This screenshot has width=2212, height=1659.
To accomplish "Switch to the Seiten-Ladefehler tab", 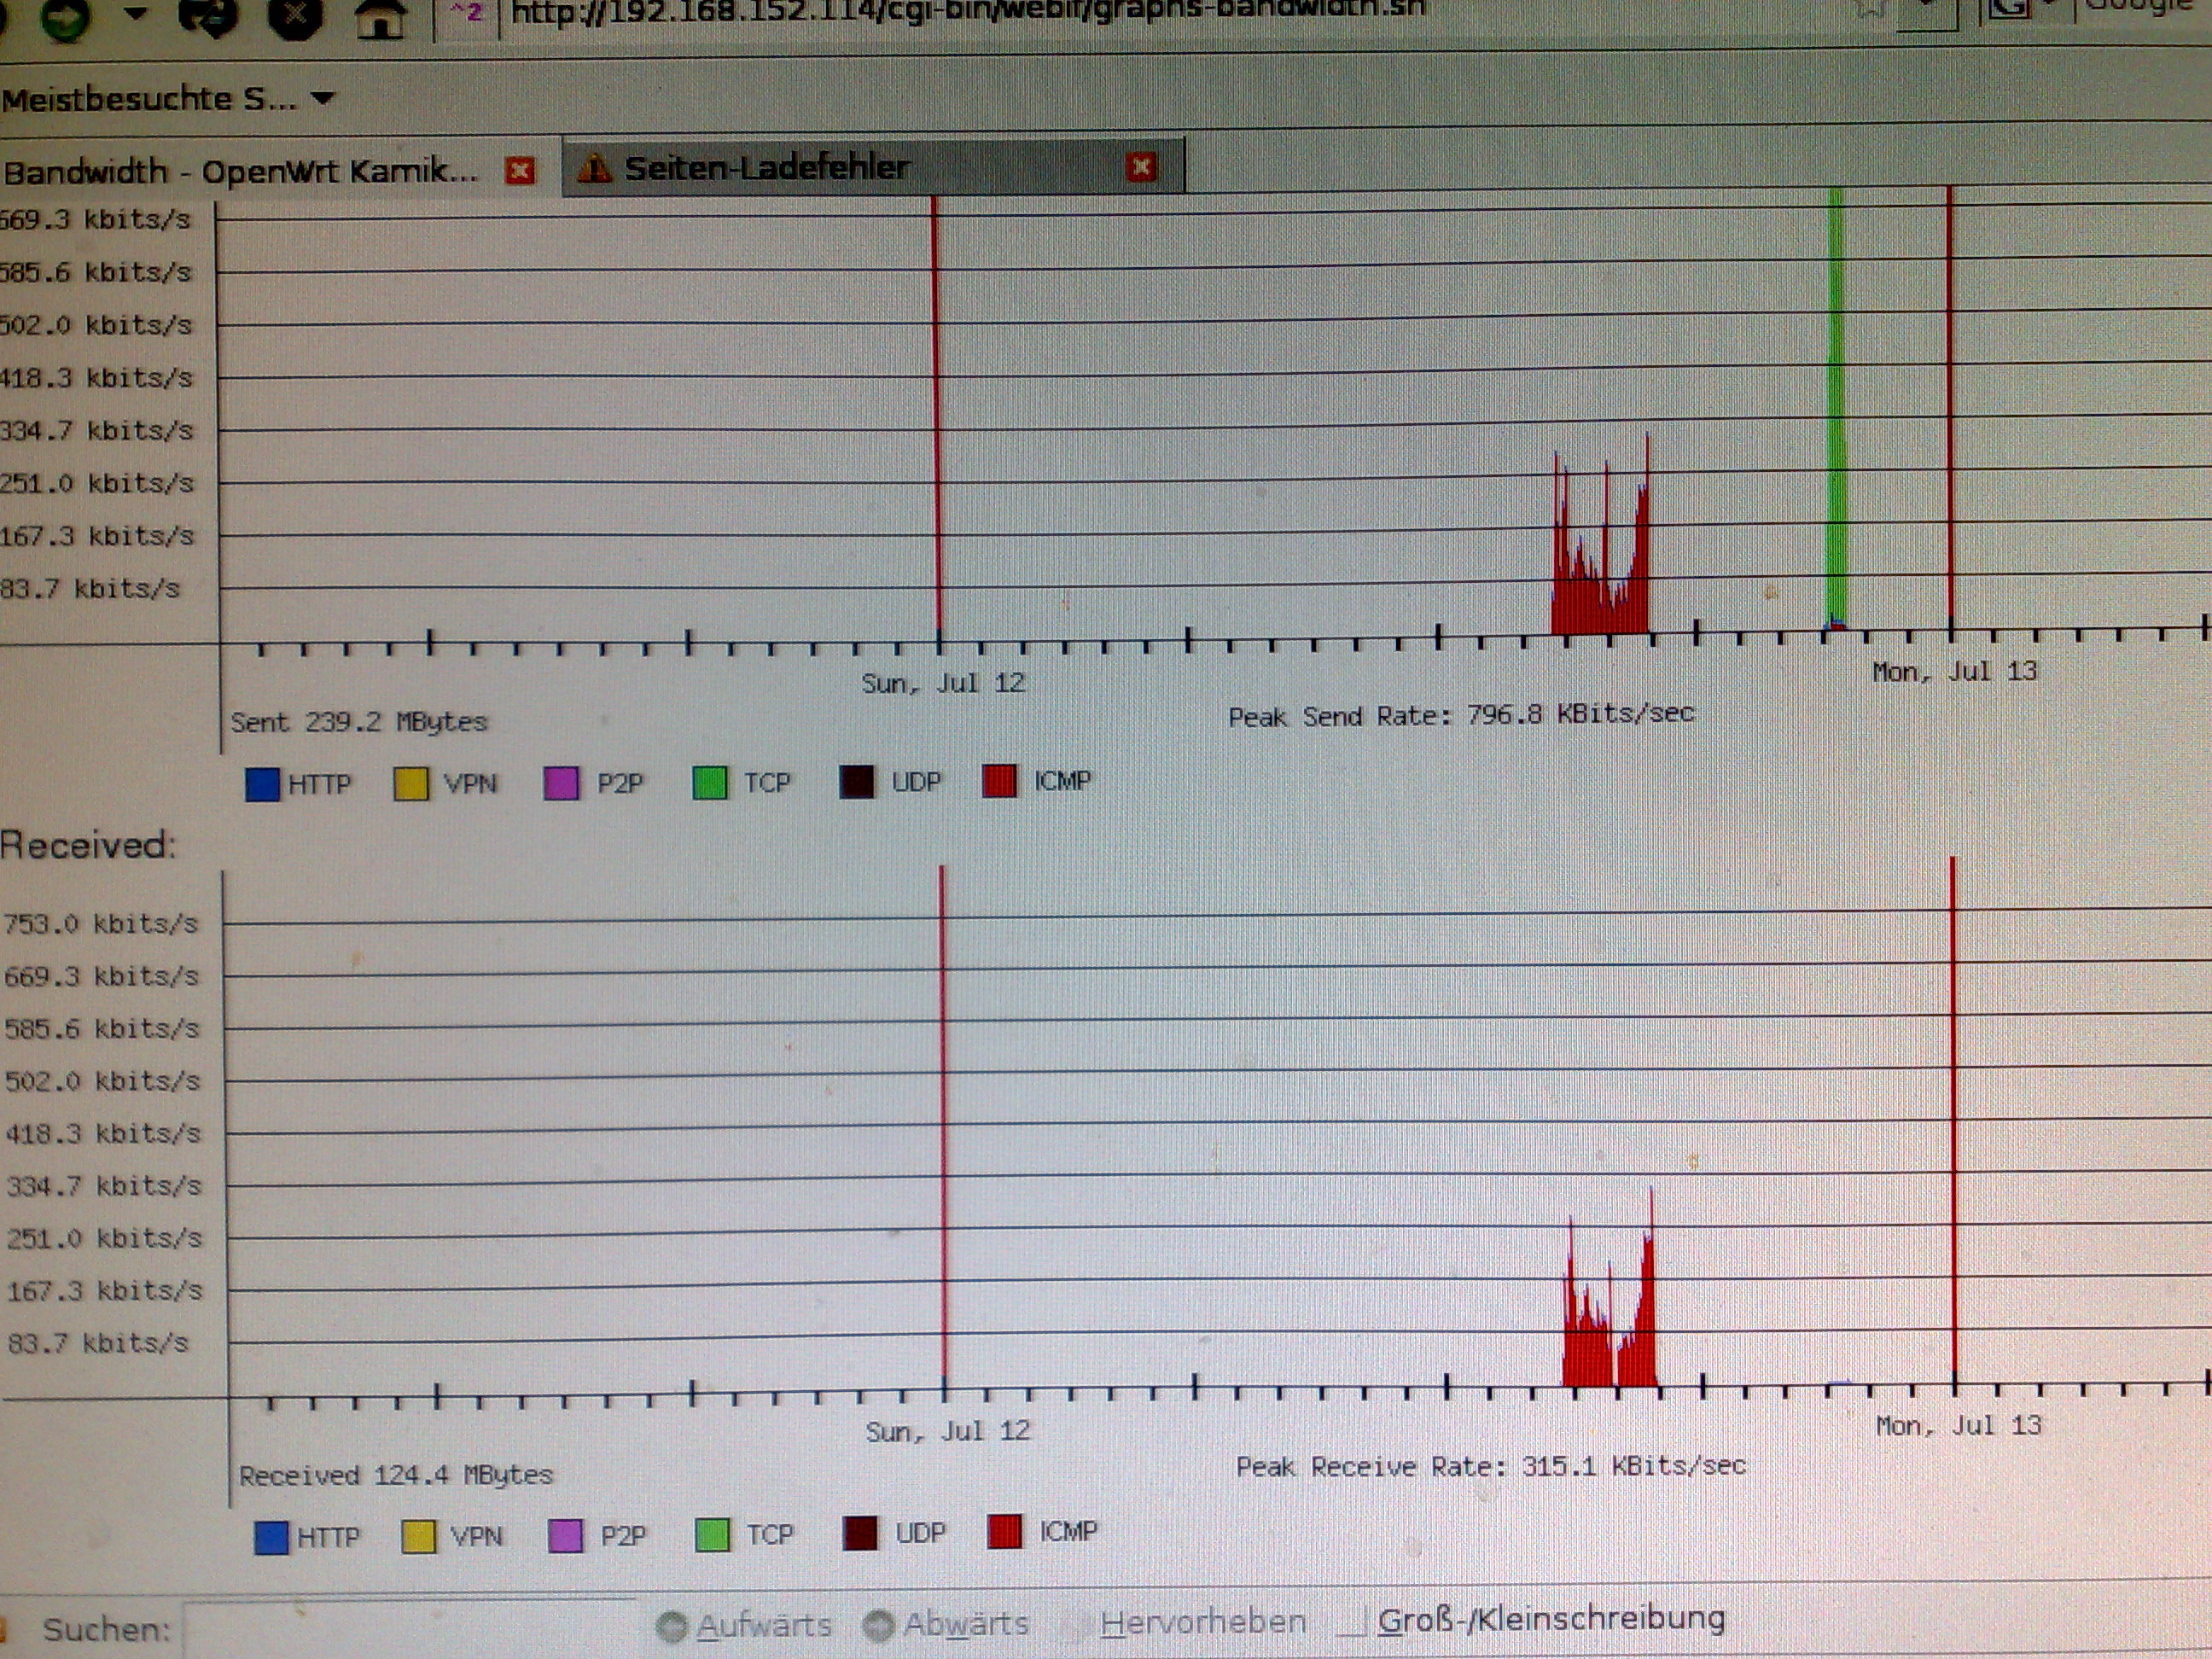I will coord(800,168).
